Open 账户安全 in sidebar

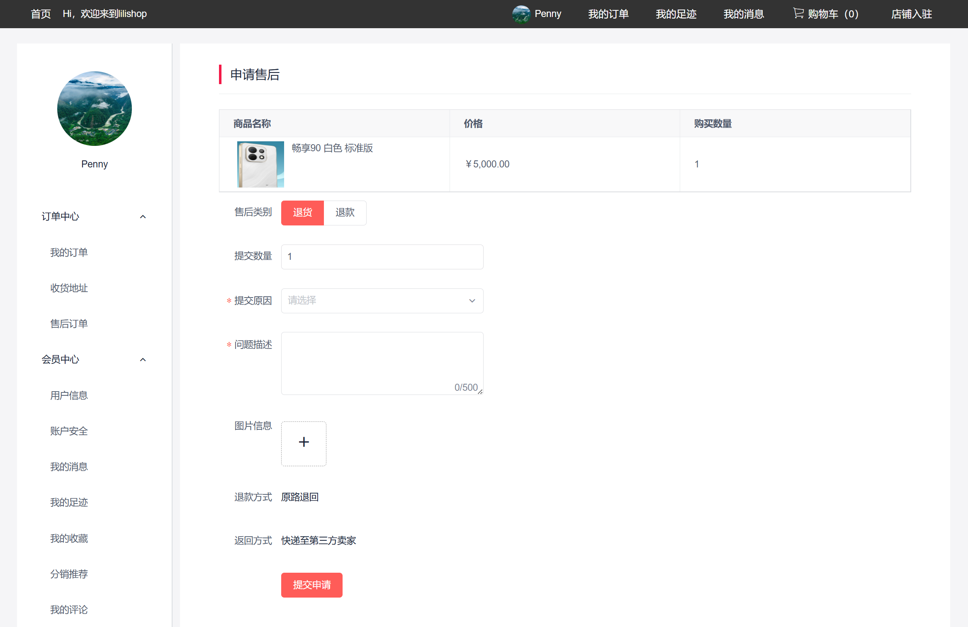(69, 431)
